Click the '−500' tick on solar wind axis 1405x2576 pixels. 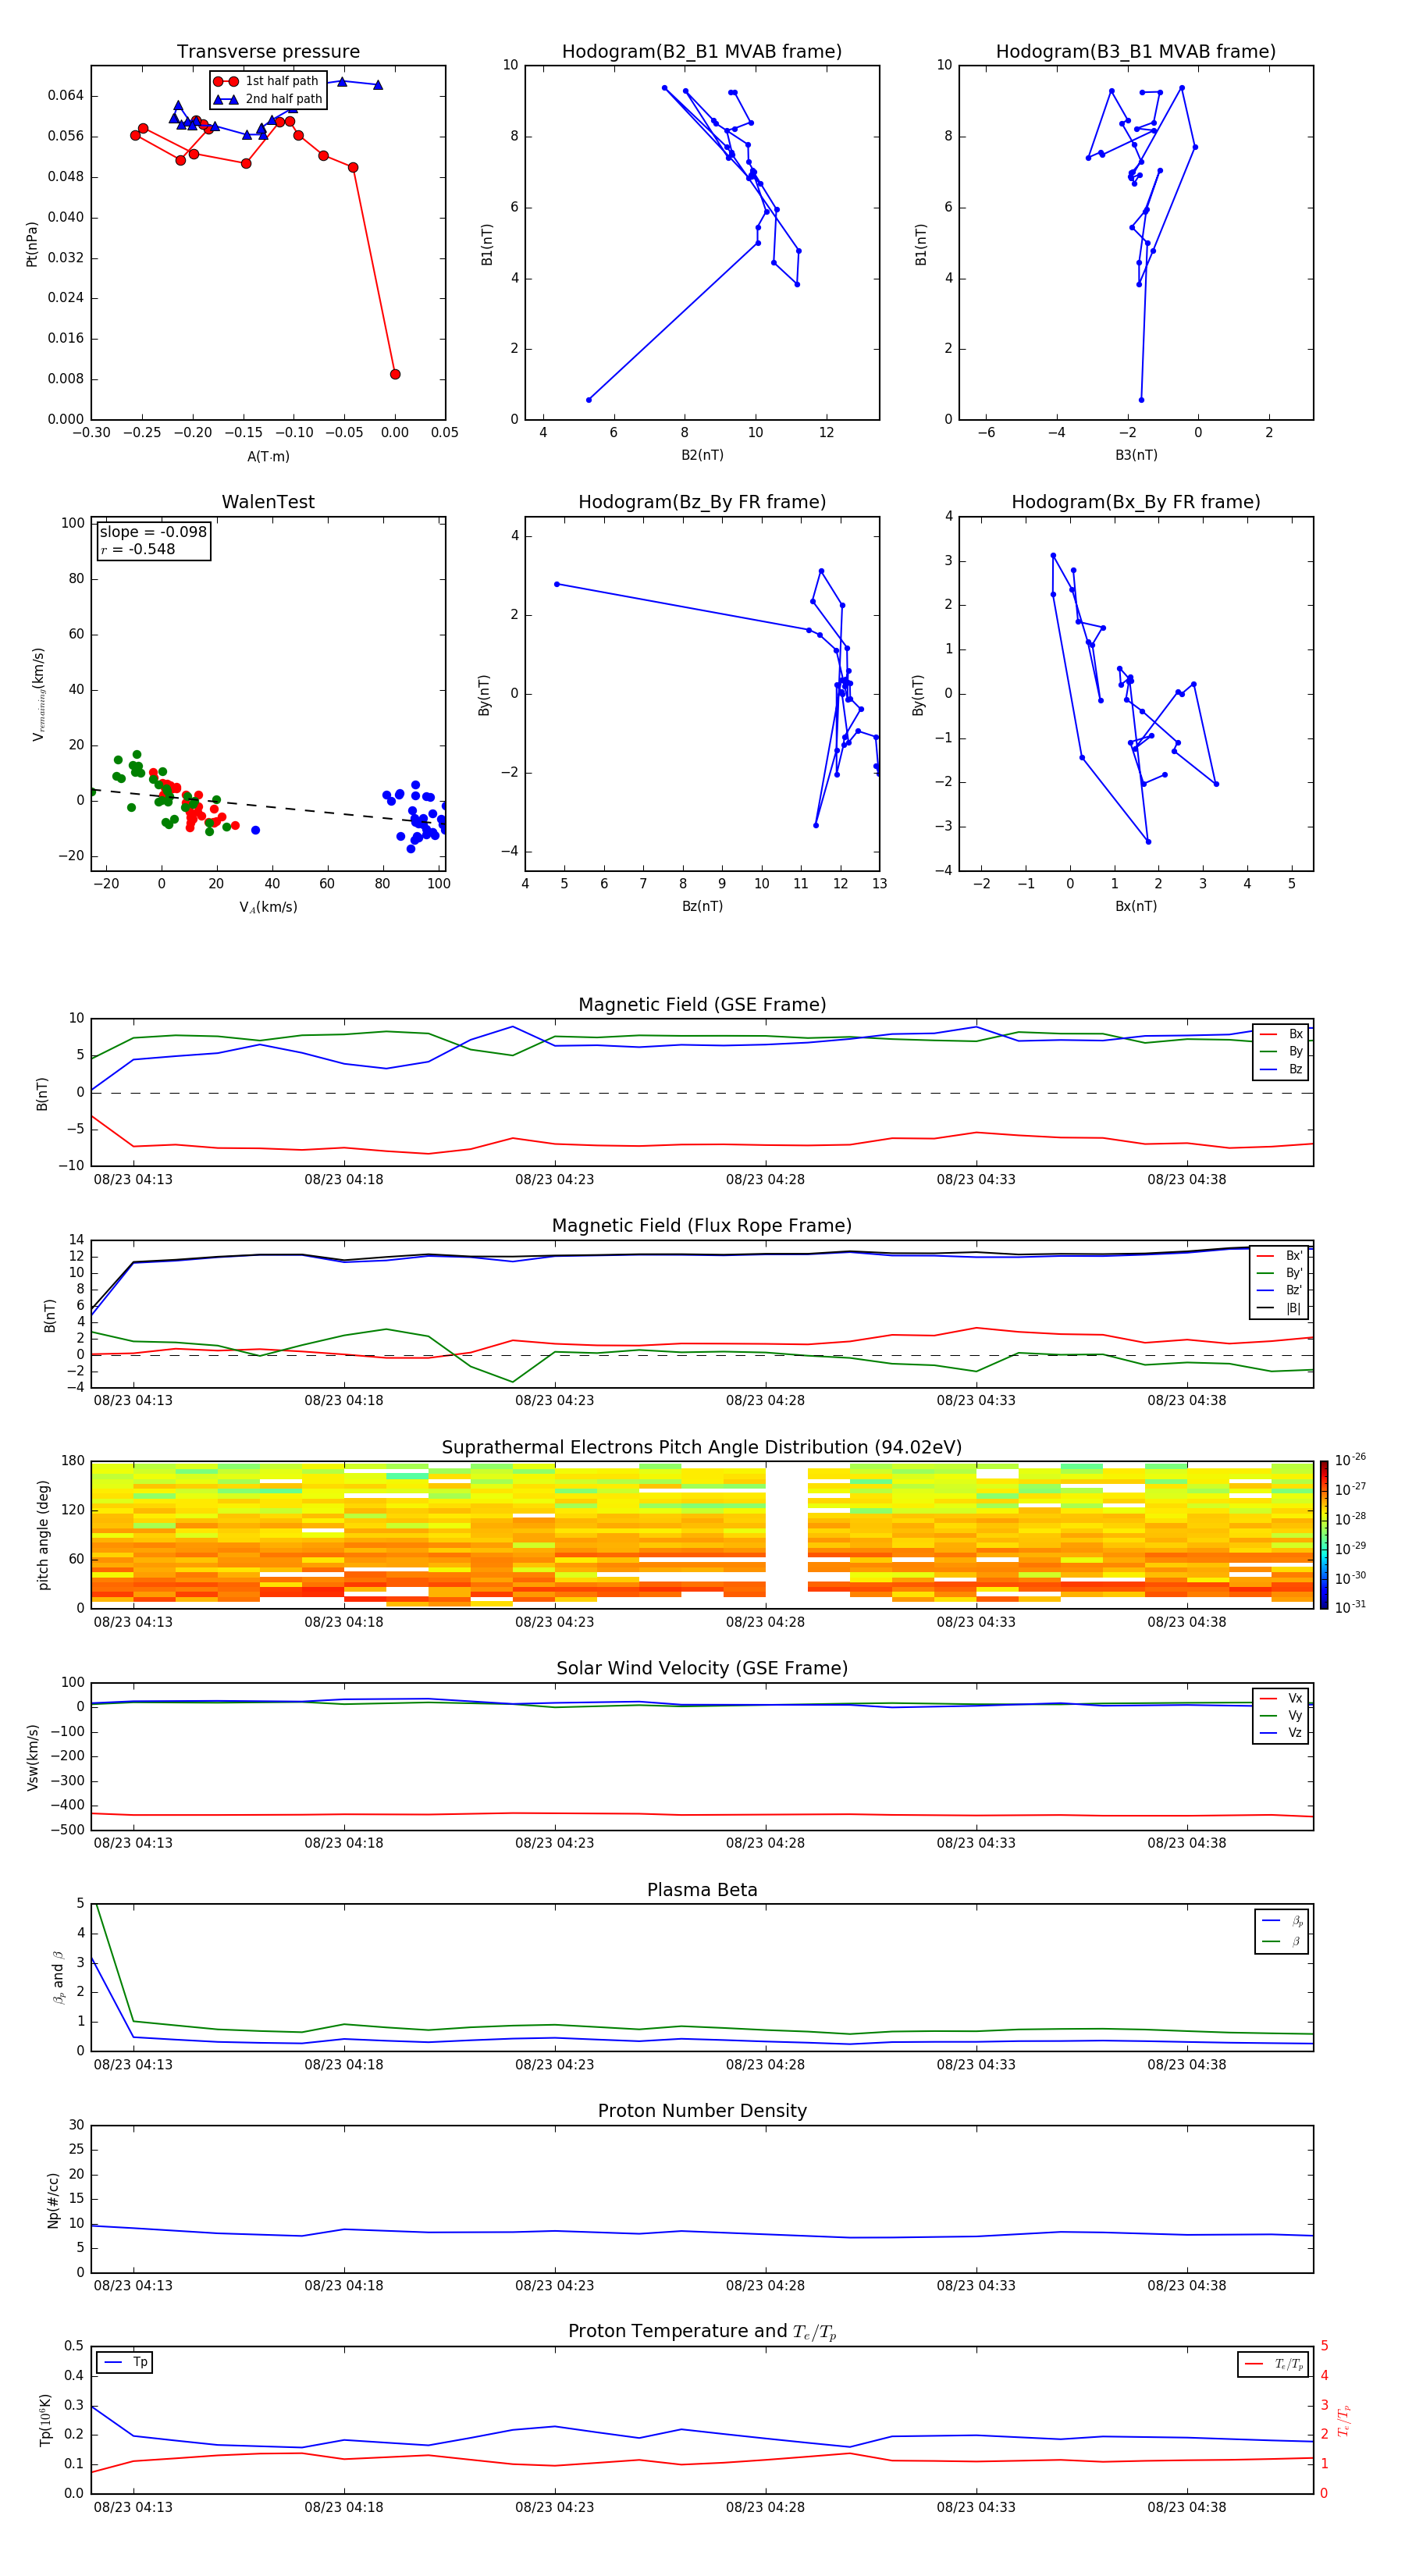67,1830
